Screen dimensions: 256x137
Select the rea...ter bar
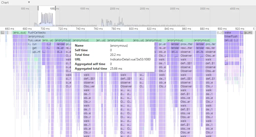tap(211, 48)
